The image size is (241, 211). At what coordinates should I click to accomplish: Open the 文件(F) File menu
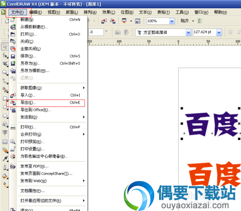[17, 12]
